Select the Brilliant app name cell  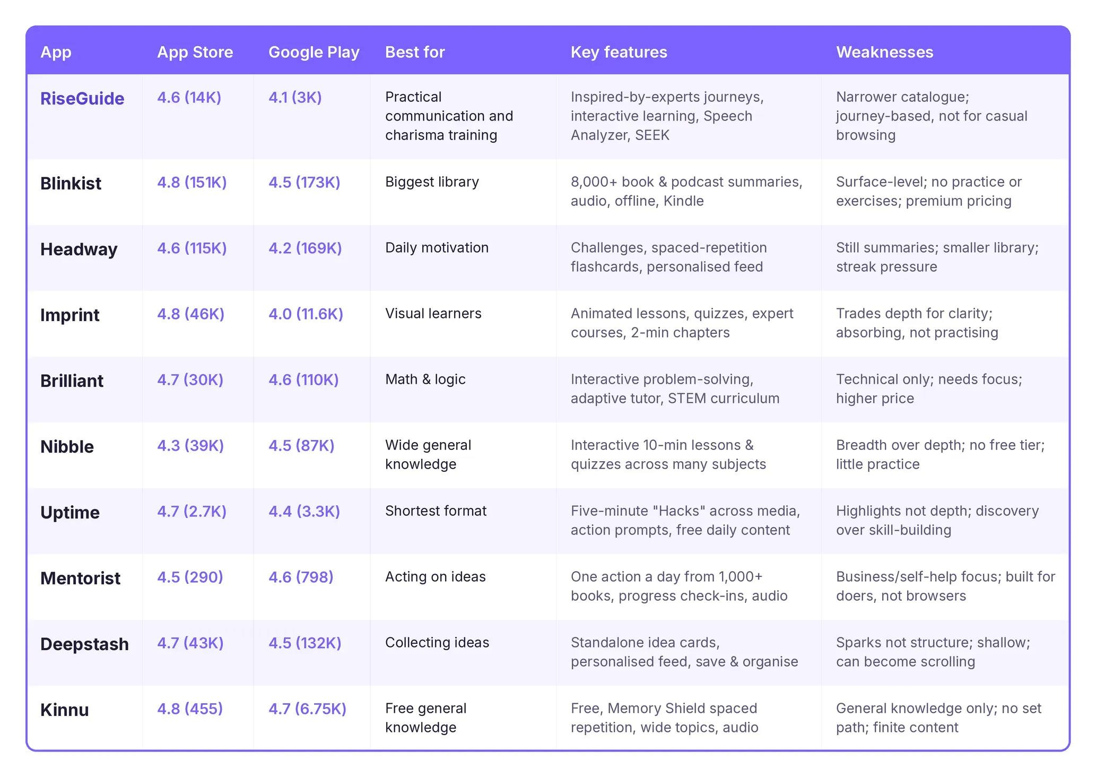coord(72,381)
